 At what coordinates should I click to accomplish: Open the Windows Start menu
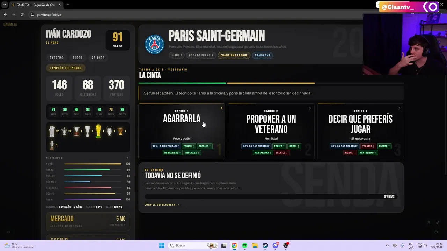161,245
